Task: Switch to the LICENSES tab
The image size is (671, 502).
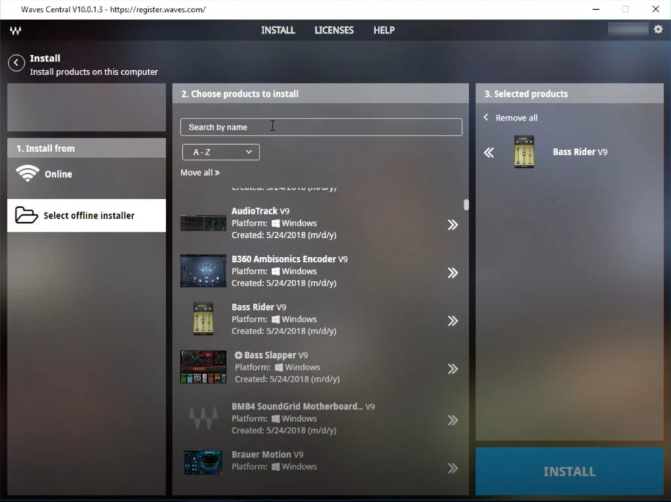Action: pyautogui.click(x=334, y=30)
